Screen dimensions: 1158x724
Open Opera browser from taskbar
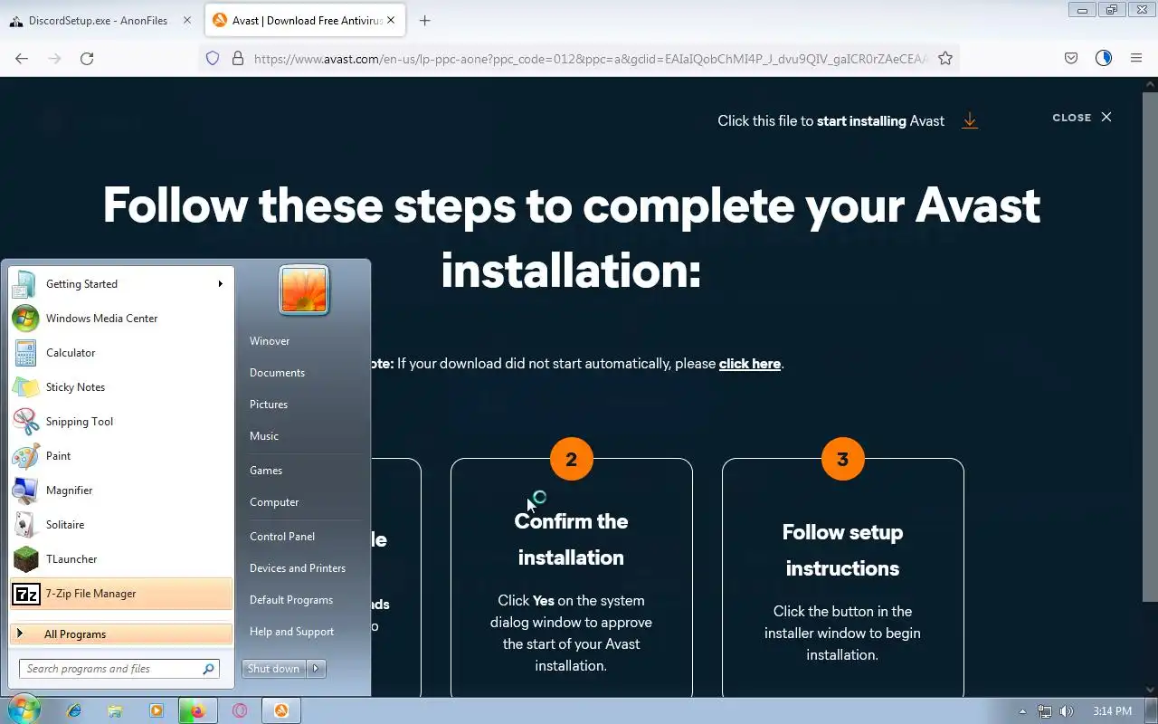coord(240,710)
